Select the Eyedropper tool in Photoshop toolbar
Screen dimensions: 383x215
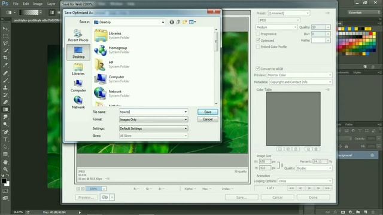5,65
